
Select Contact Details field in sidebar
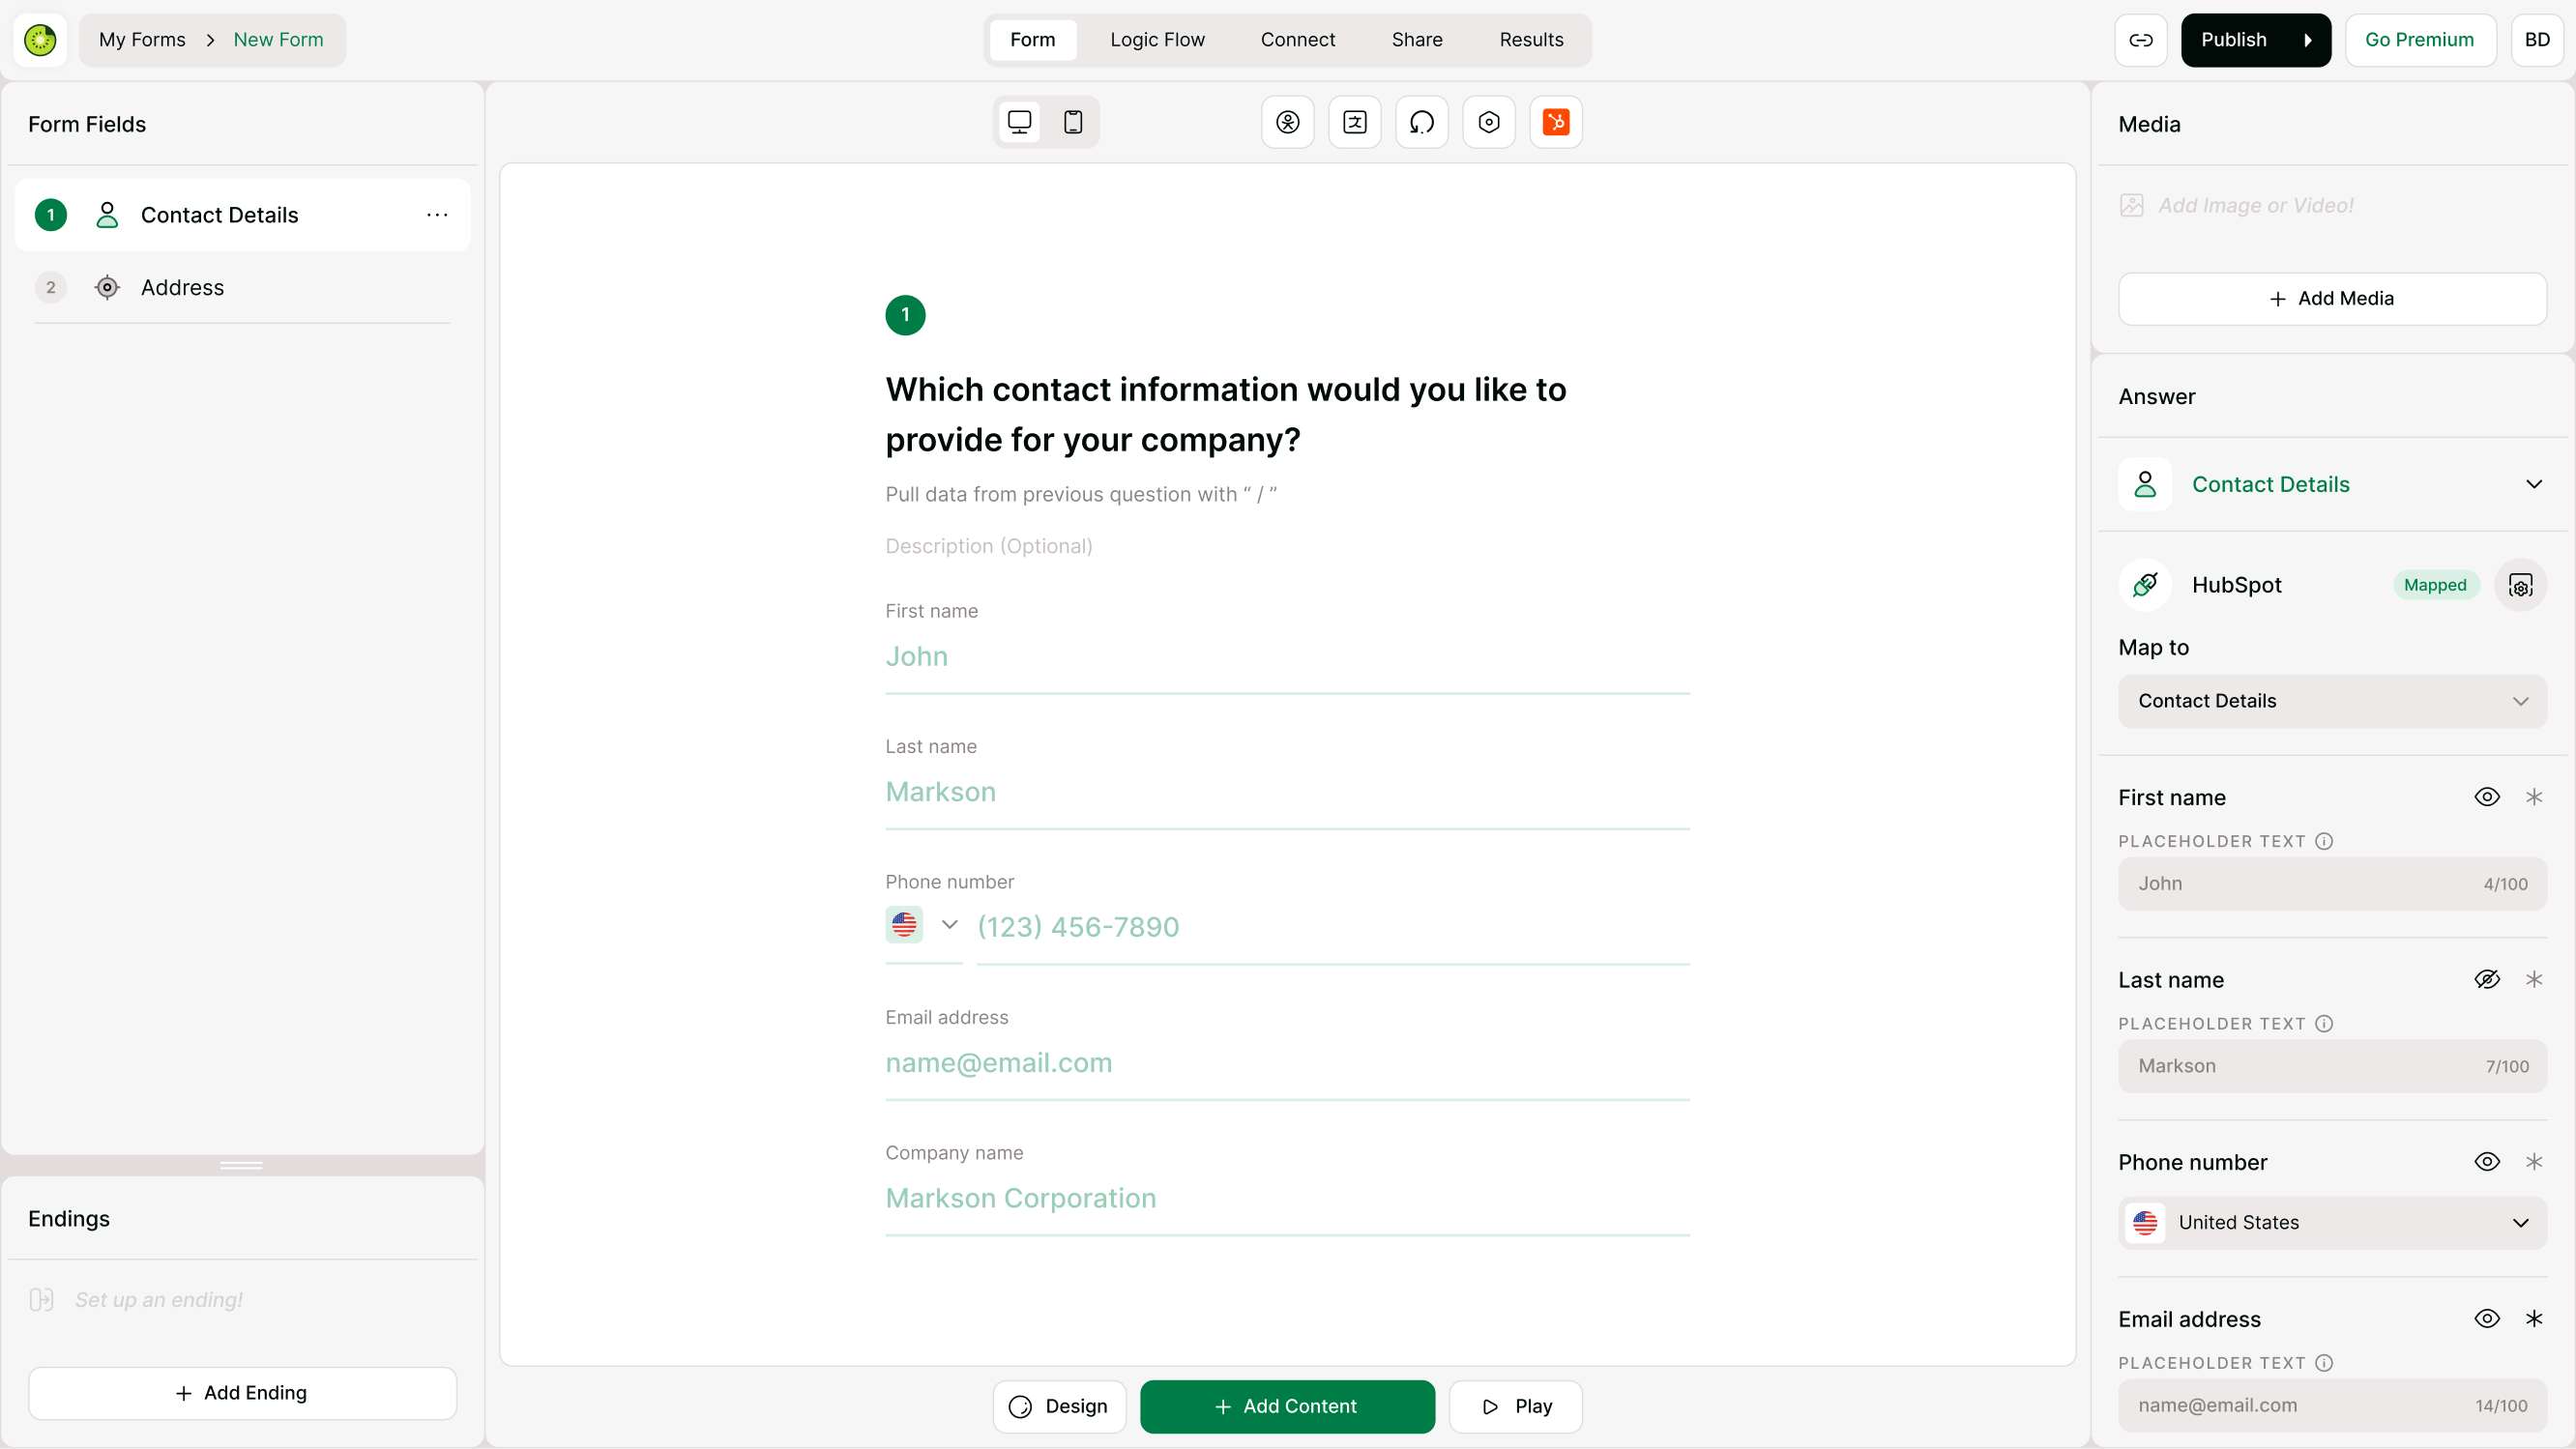(x=242, y=215)
